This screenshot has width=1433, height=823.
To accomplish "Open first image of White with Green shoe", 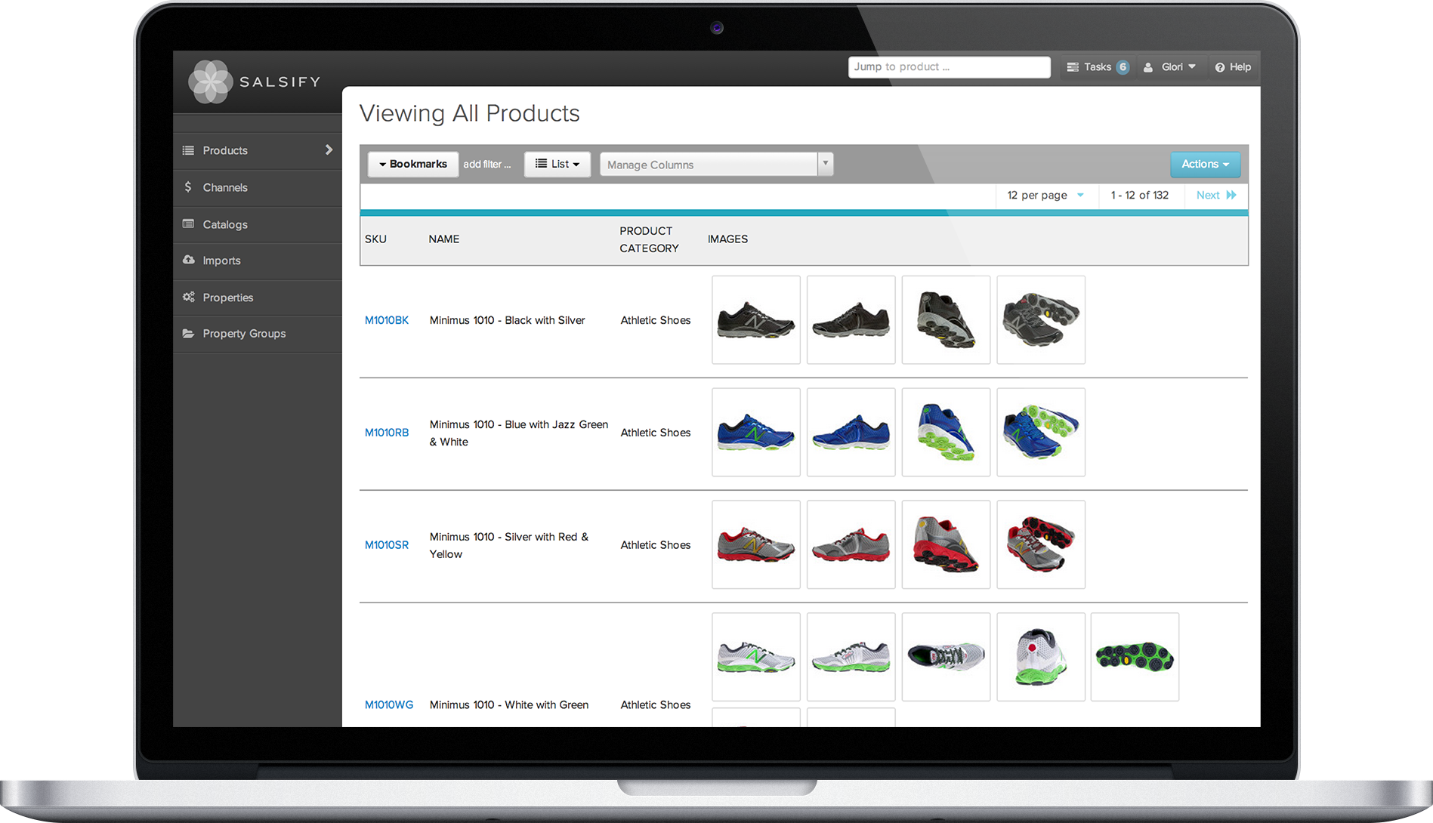I will click(756, 657).
